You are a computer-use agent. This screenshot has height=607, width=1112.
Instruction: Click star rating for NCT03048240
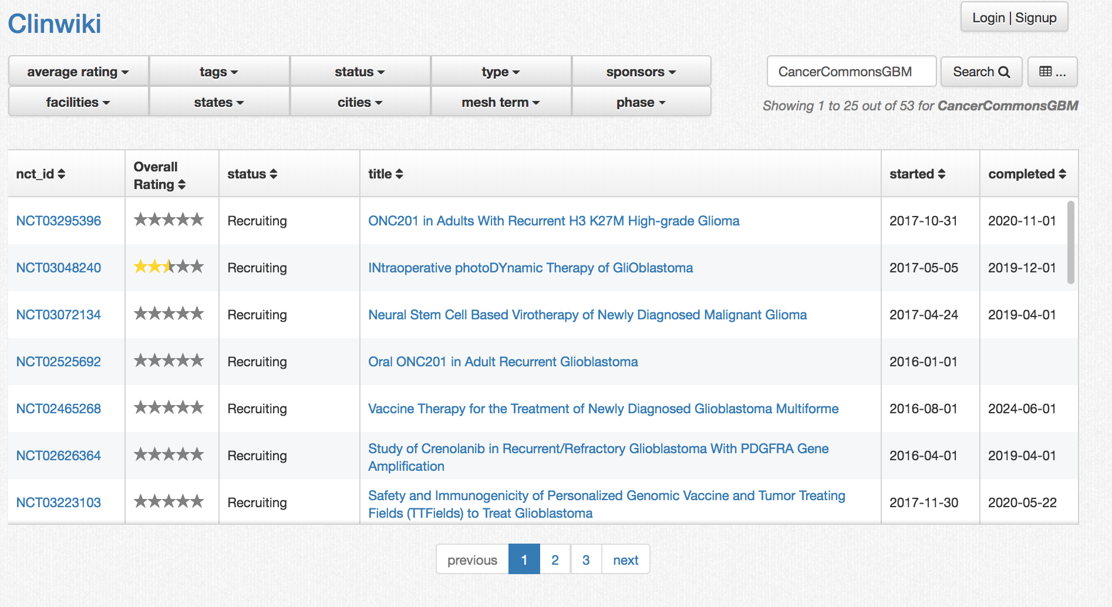[169, 267]
